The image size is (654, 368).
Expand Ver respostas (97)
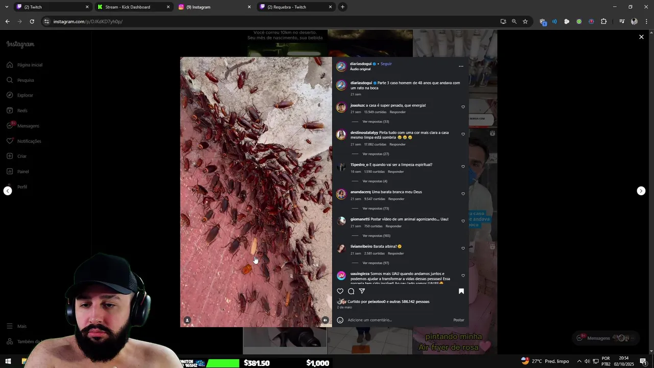click(x=376, y=263)
